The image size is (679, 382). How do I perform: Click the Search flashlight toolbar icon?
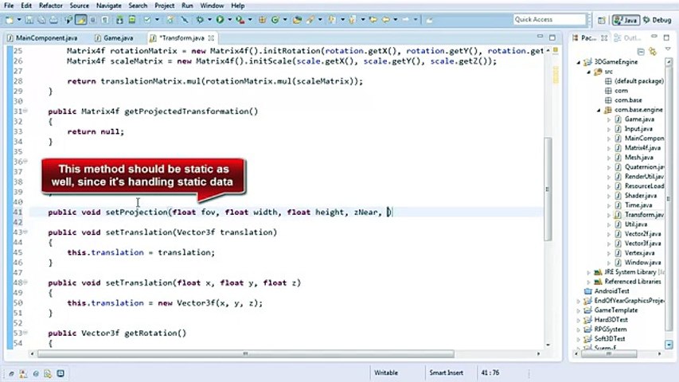click(x=310, y=20)
